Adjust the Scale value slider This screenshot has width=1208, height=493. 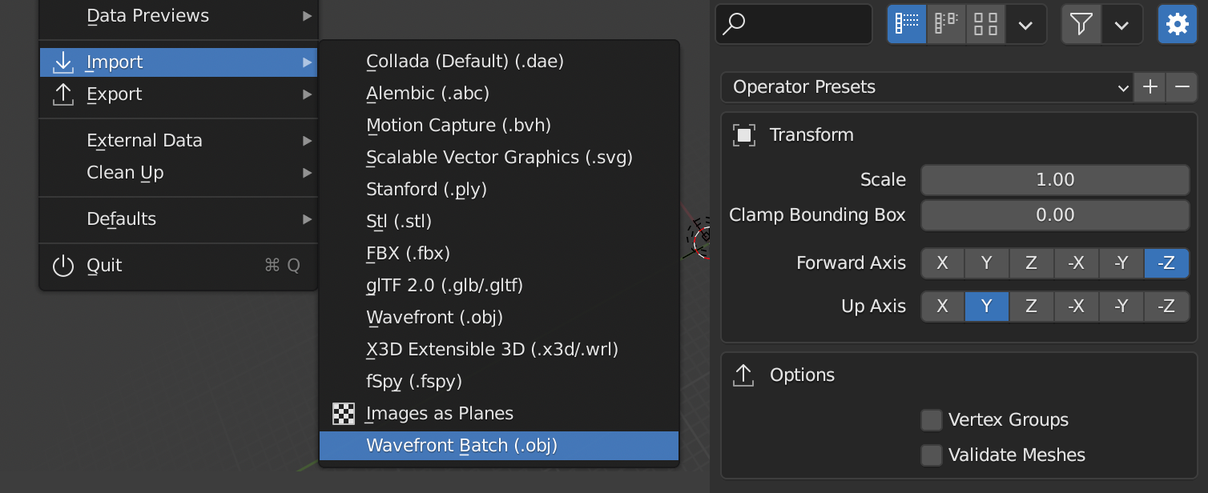tap(1055, 179)
